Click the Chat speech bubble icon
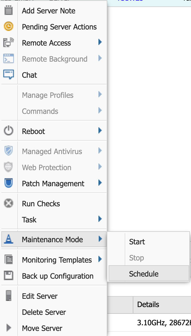This screenshot has width=191, height=336. click(9, 75)
